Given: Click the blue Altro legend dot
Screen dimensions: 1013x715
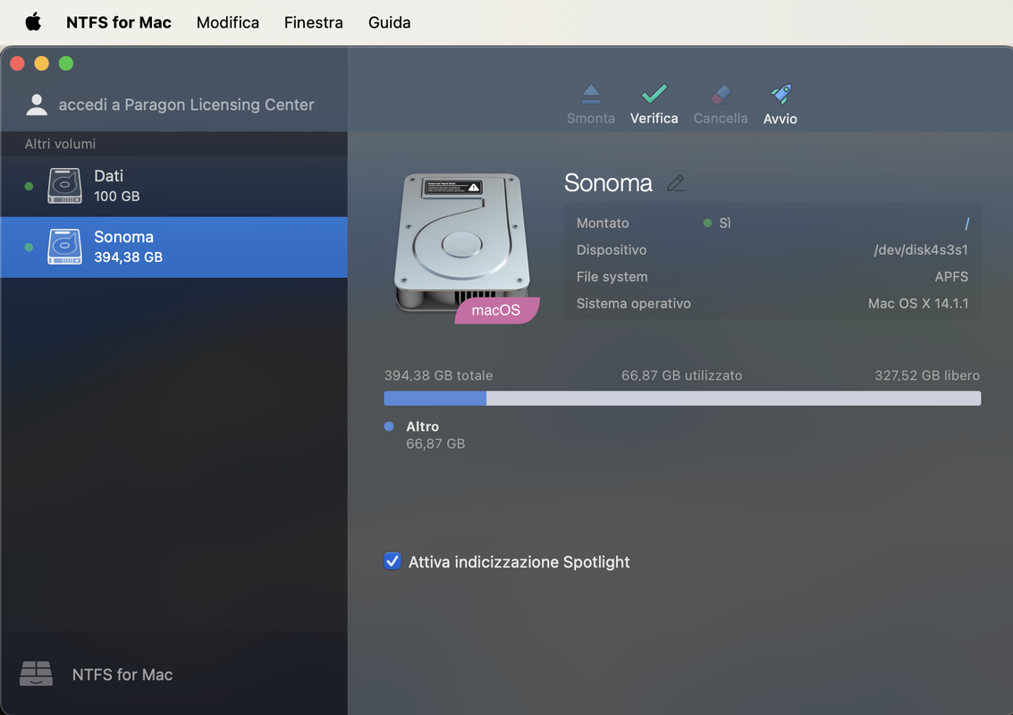Looking at the screenshot, I should point(389,426).
